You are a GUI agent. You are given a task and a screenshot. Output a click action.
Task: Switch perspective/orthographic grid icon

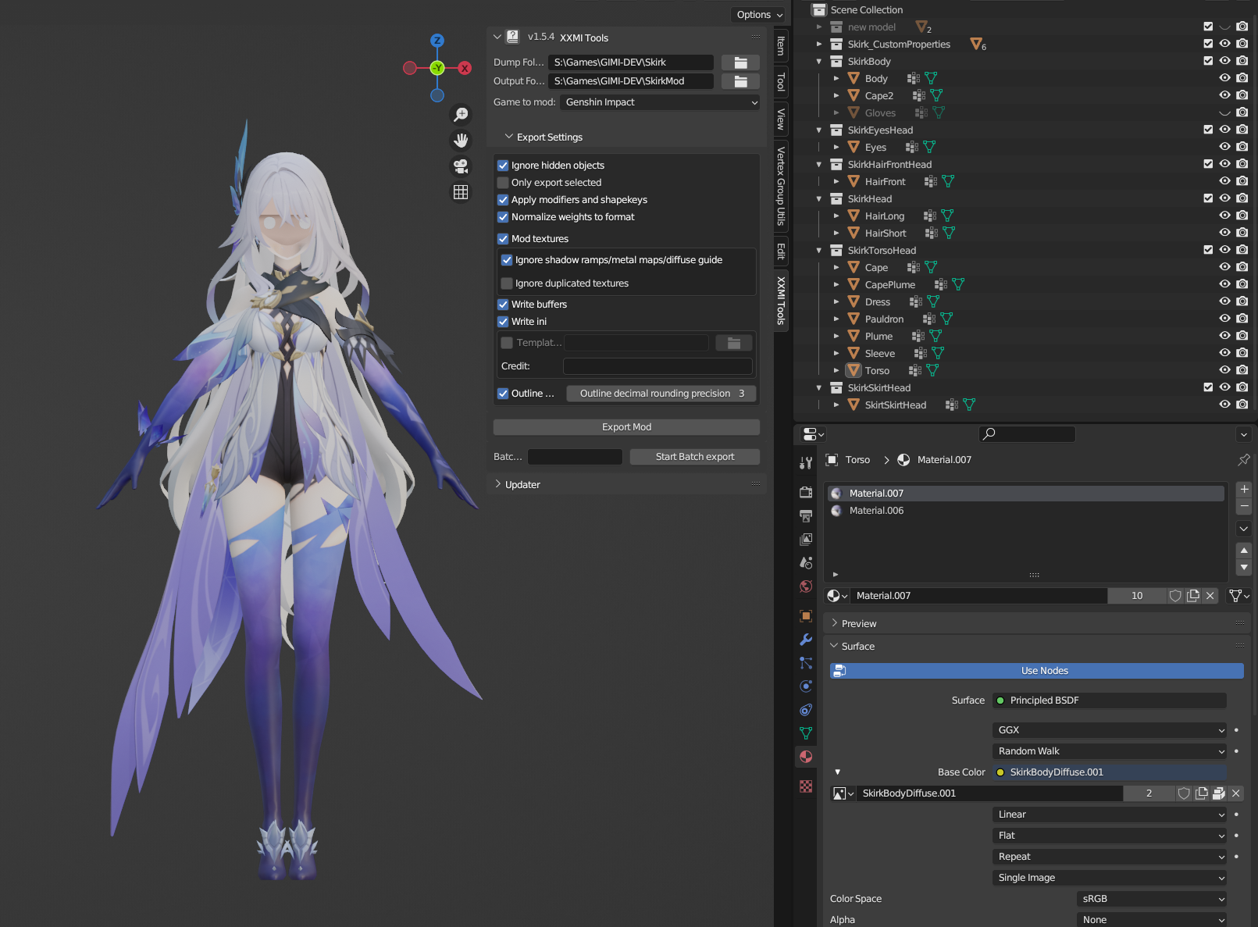(x=461, y=192)
